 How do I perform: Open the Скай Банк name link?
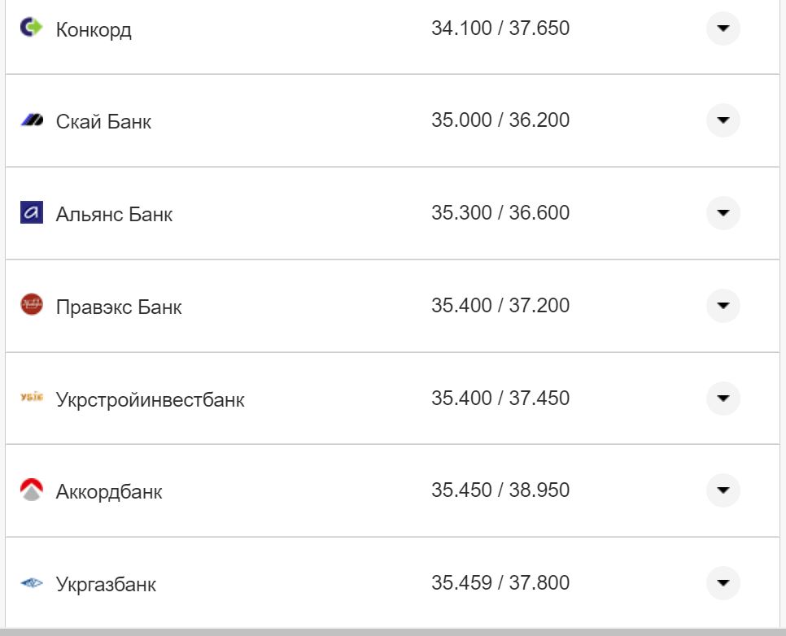click(103, 122)
